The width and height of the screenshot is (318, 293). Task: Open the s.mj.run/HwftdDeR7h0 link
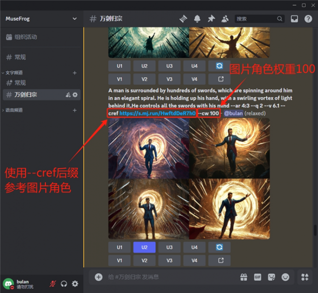[157, 113]
